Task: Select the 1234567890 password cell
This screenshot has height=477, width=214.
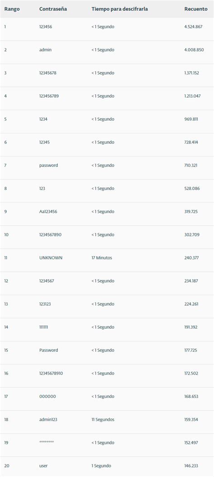Action: (x=50, y=235)
